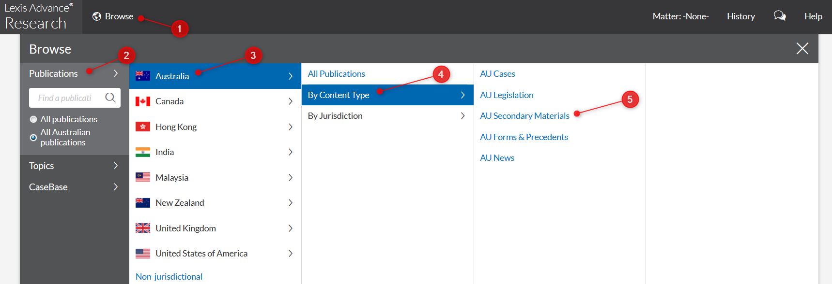Click the Malaysia flag icon
Screen dimensions: 832x284
click(x=143, y=177)
